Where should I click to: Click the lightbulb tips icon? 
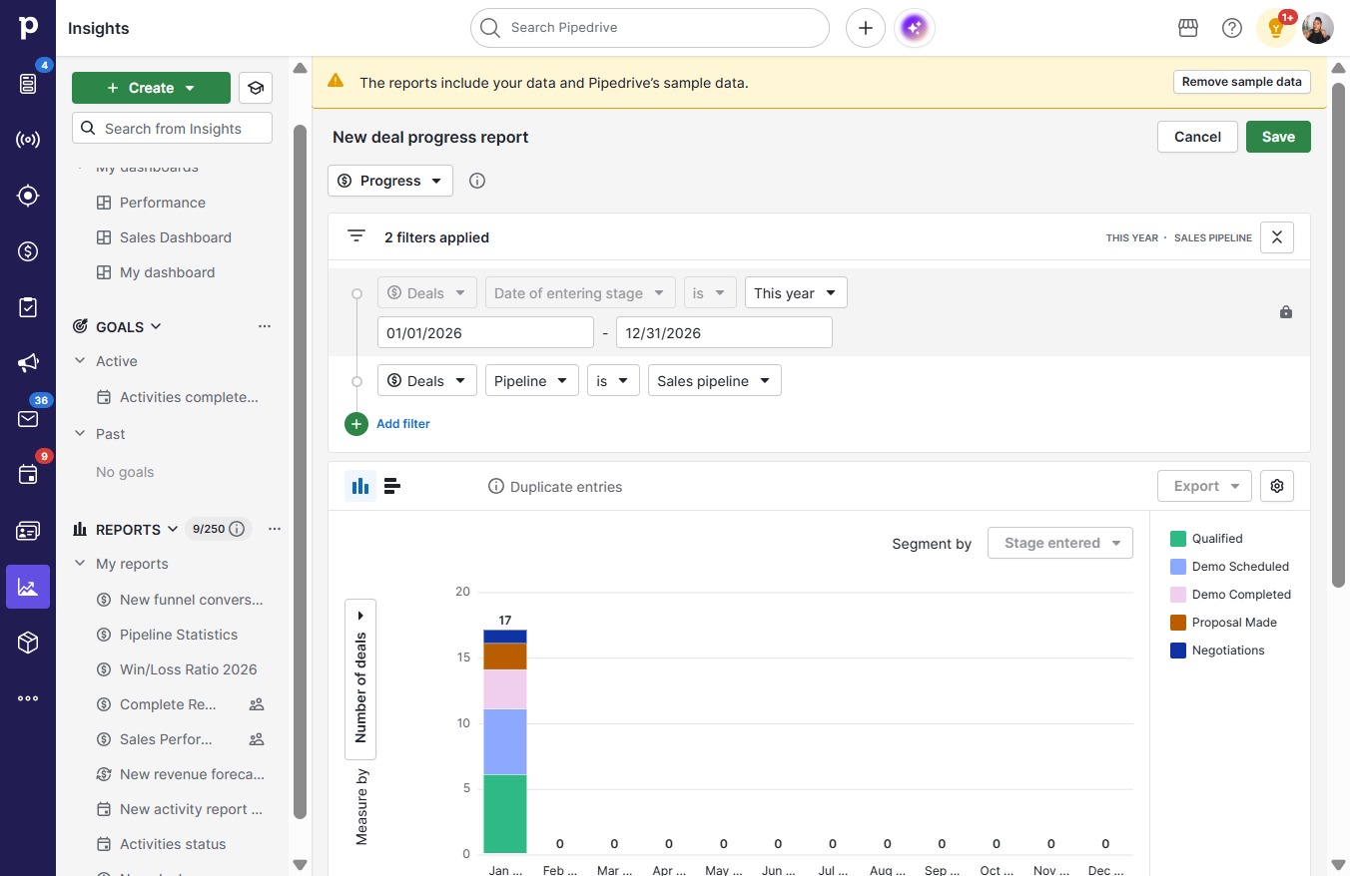coord(1276,28)
